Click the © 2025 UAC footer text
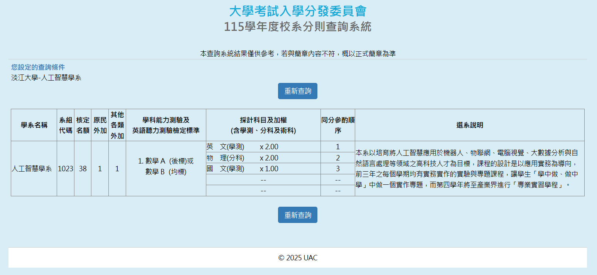Image resolution: width=597 pixels, height=275 pixels. click(x=298, y=258)
